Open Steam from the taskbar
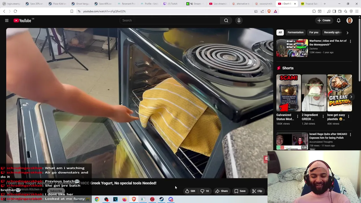This screenshot has height=203, width=361. point(161,199)
